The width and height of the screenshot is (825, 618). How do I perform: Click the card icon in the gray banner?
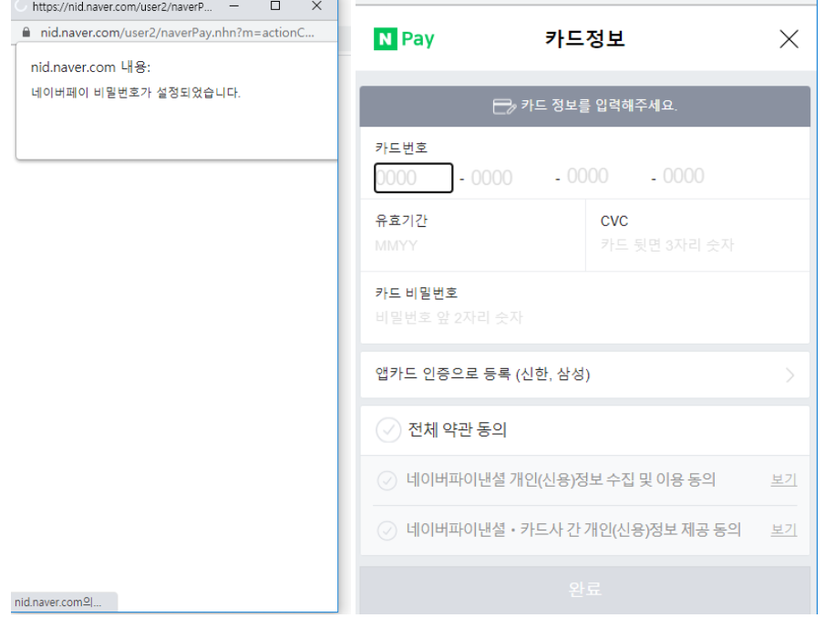point(504,107)
